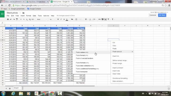Image resolution: width=171 pixels, height=96 pixels.
Task: Click the Insert link icon
Action: [x=99, y=19]
